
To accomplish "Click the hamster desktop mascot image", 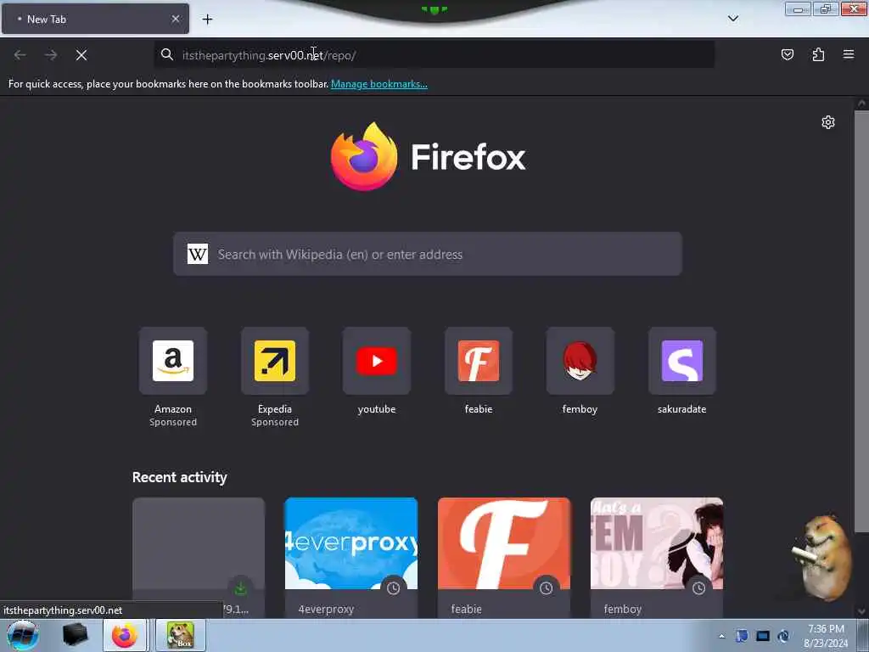I will pos(821,557).
